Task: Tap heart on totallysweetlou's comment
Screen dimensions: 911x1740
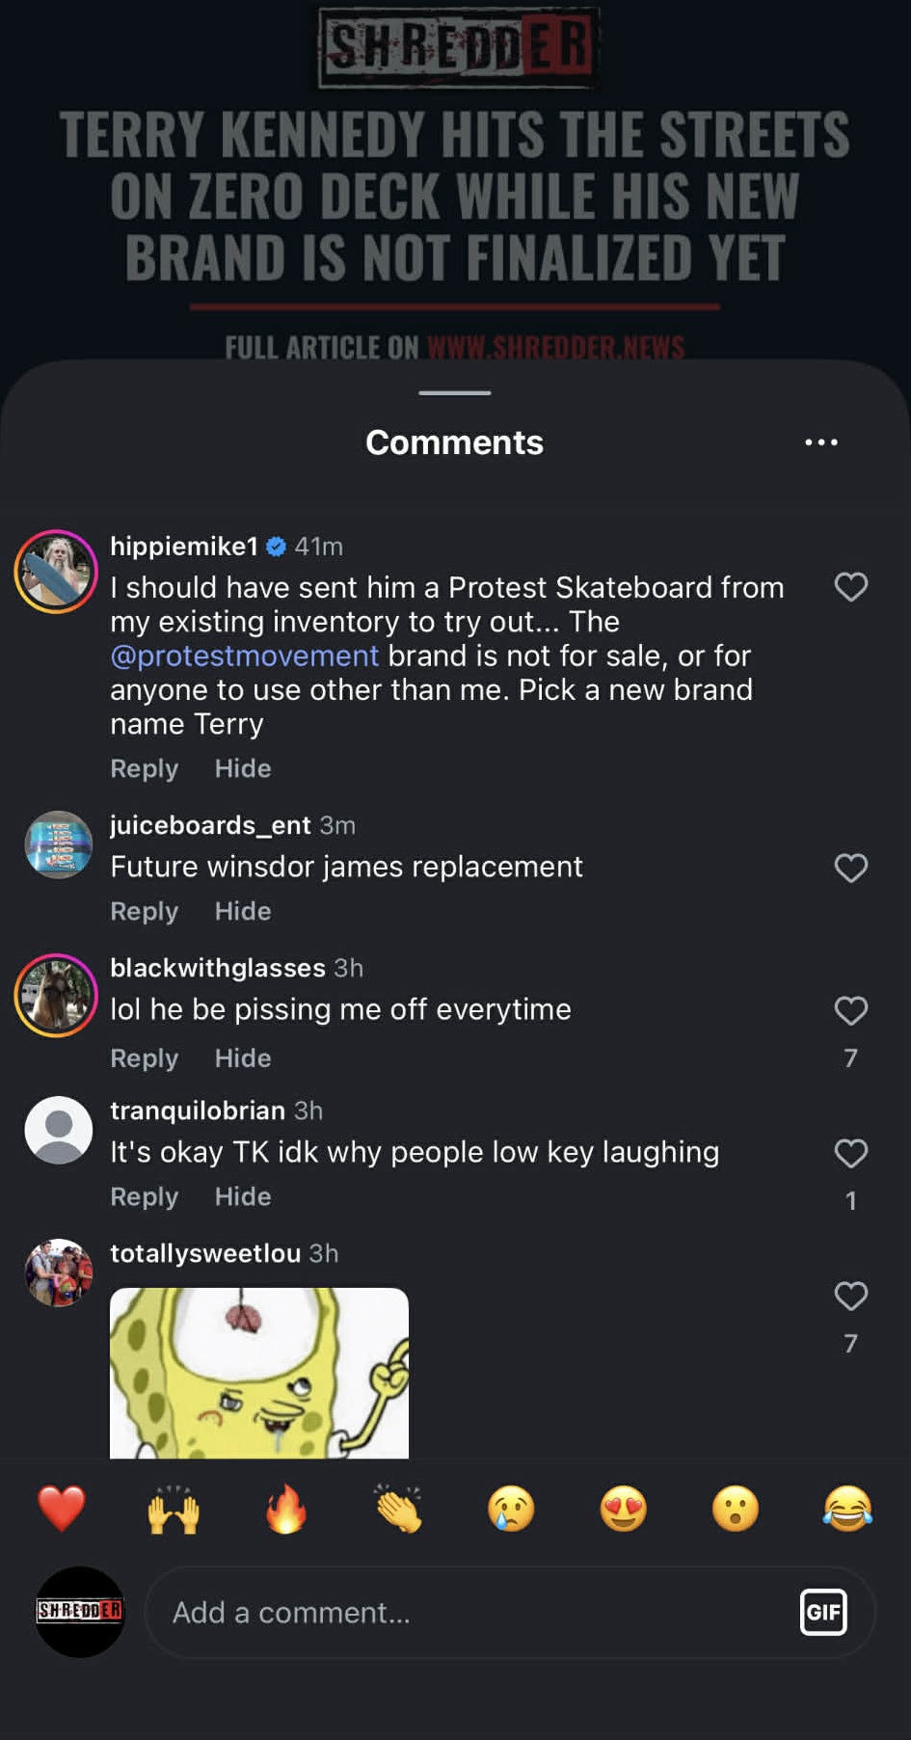Action: (x=850, y=1296)
